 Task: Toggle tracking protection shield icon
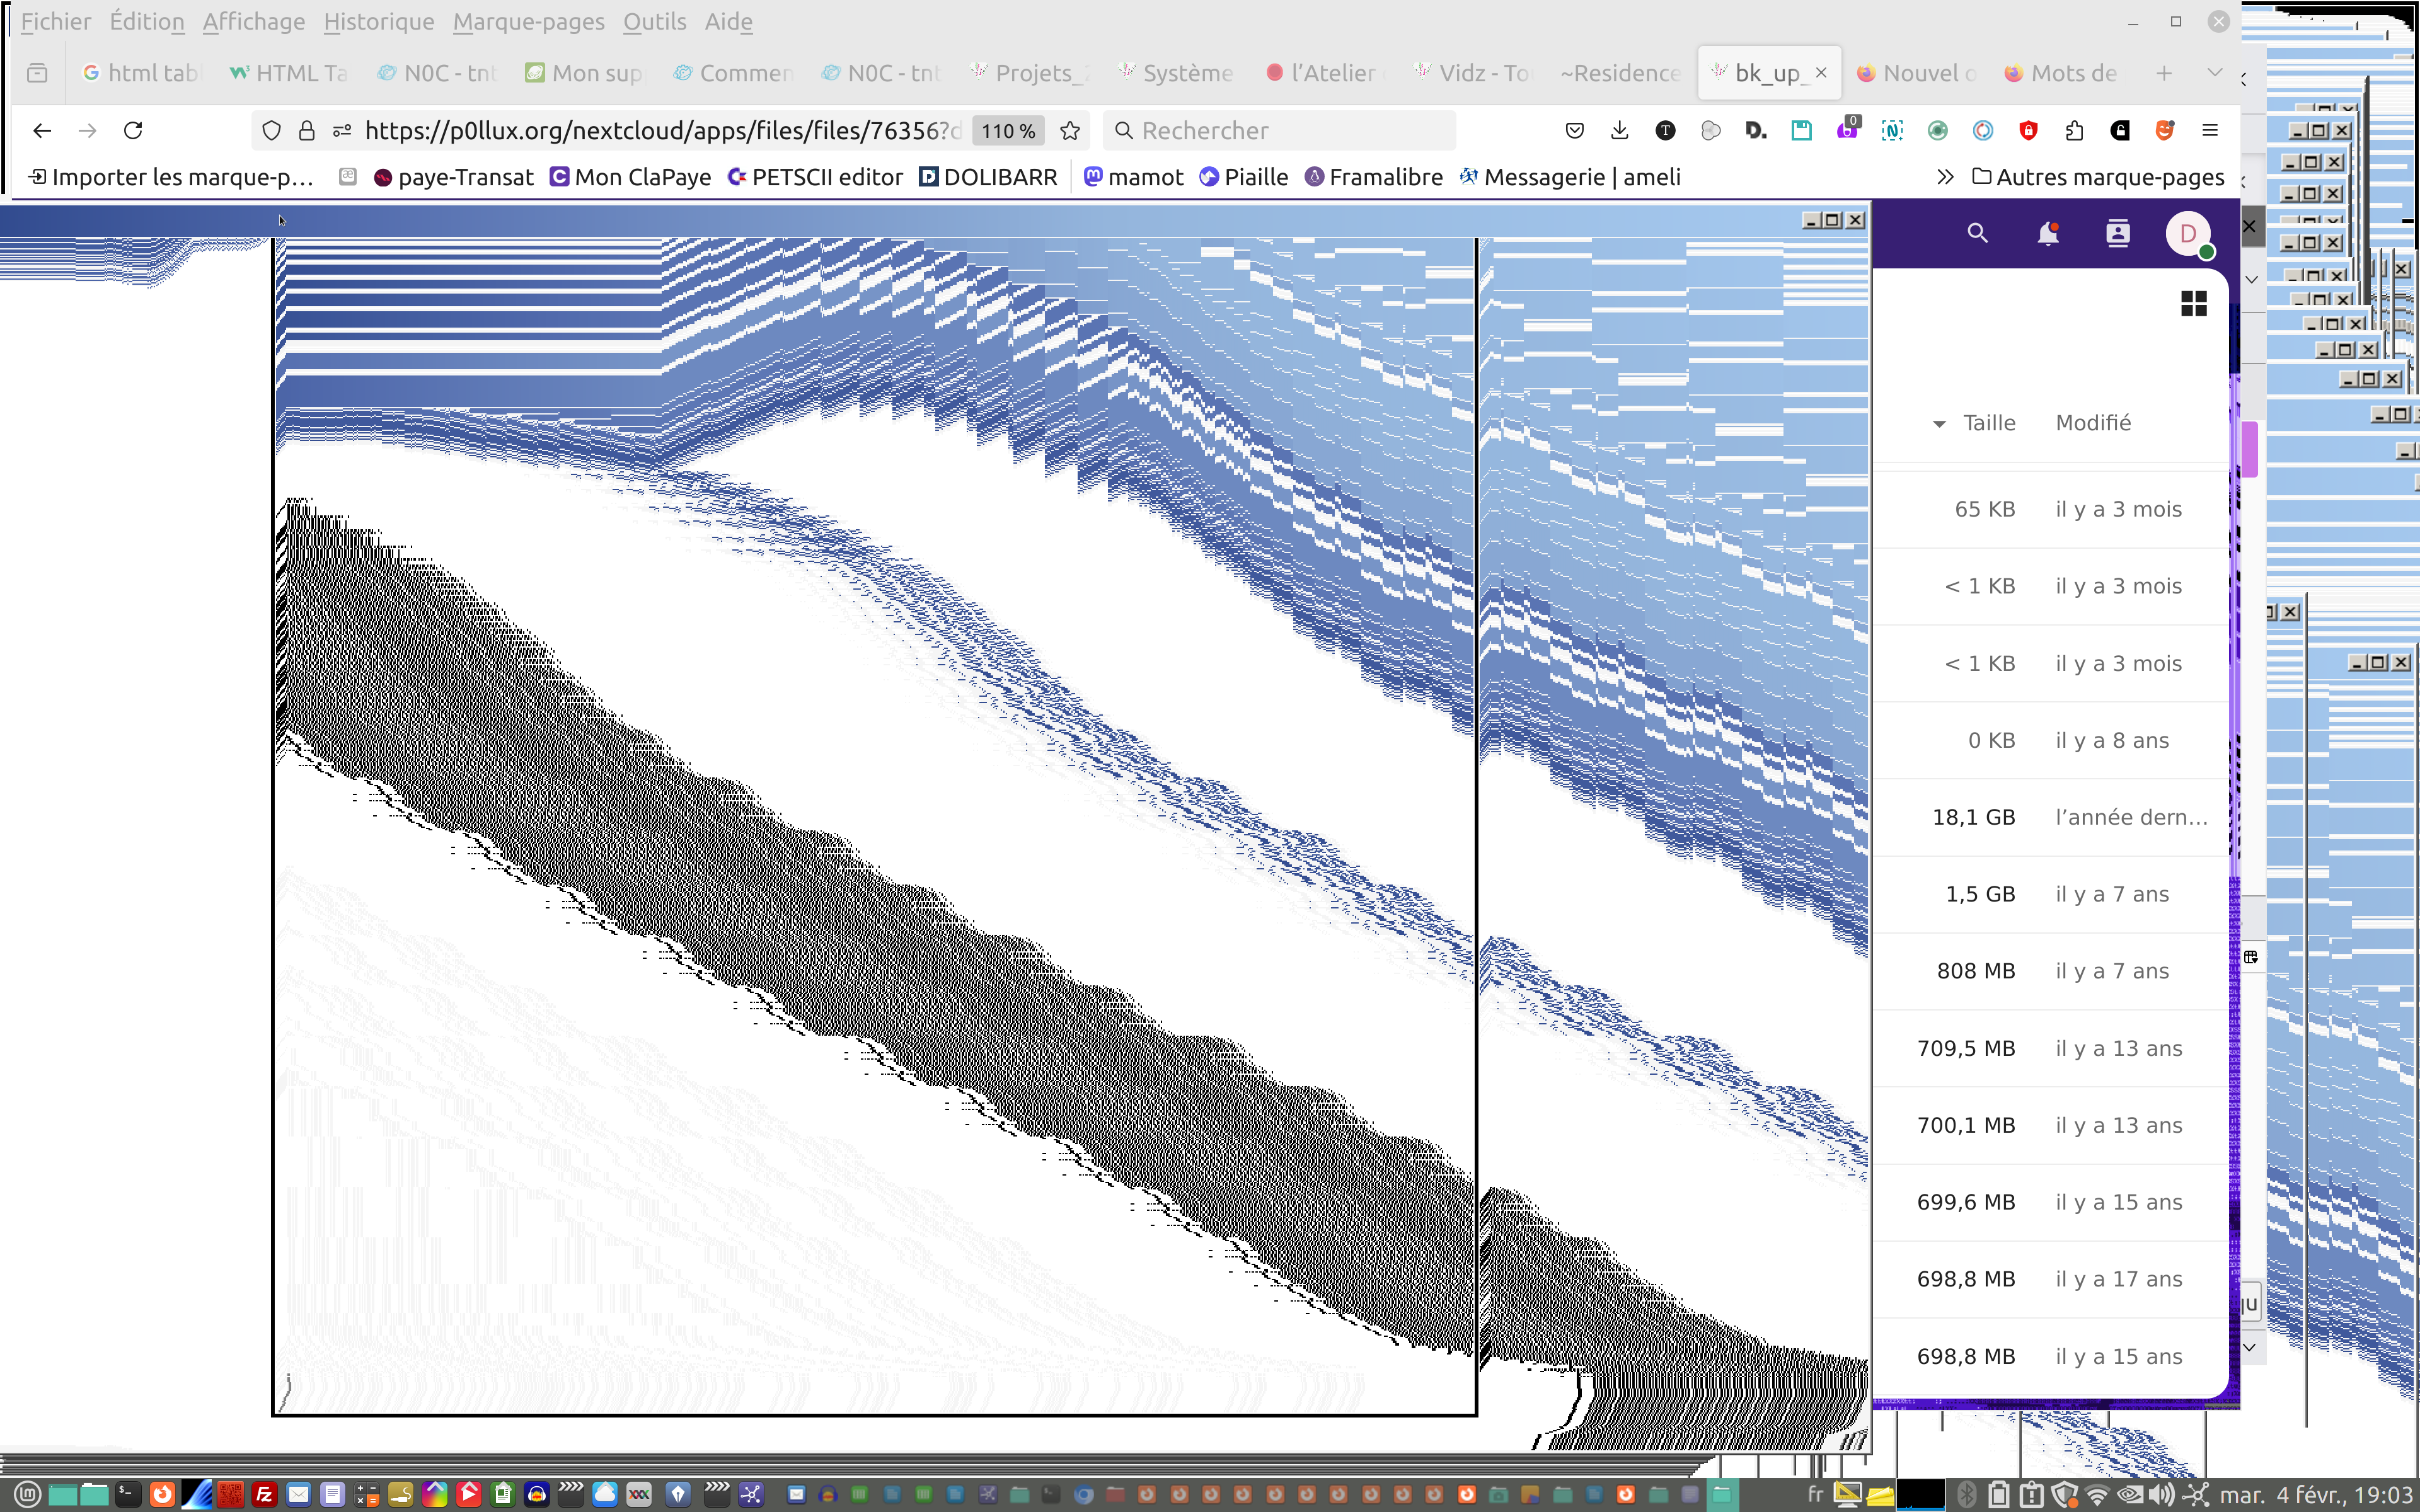[x=271, y=130]
